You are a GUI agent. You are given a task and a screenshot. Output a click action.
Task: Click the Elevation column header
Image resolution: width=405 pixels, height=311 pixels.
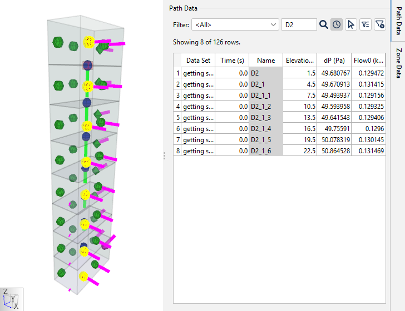tap(300, 61)
